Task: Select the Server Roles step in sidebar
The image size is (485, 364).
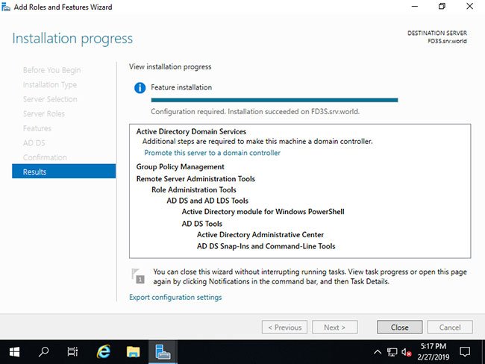Action: pyautogui.click(x=43, y=114)
